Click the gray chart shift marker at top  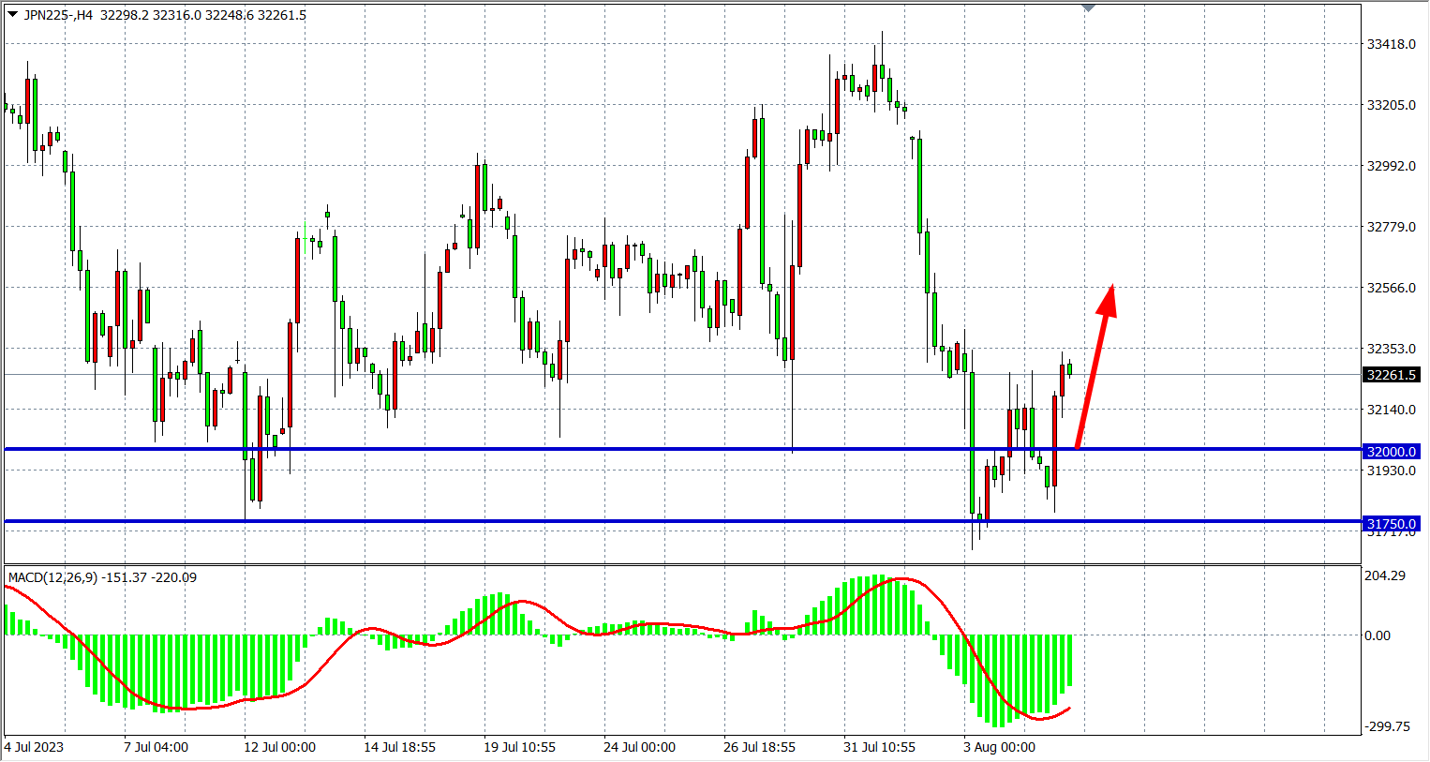click(1088, 7)
